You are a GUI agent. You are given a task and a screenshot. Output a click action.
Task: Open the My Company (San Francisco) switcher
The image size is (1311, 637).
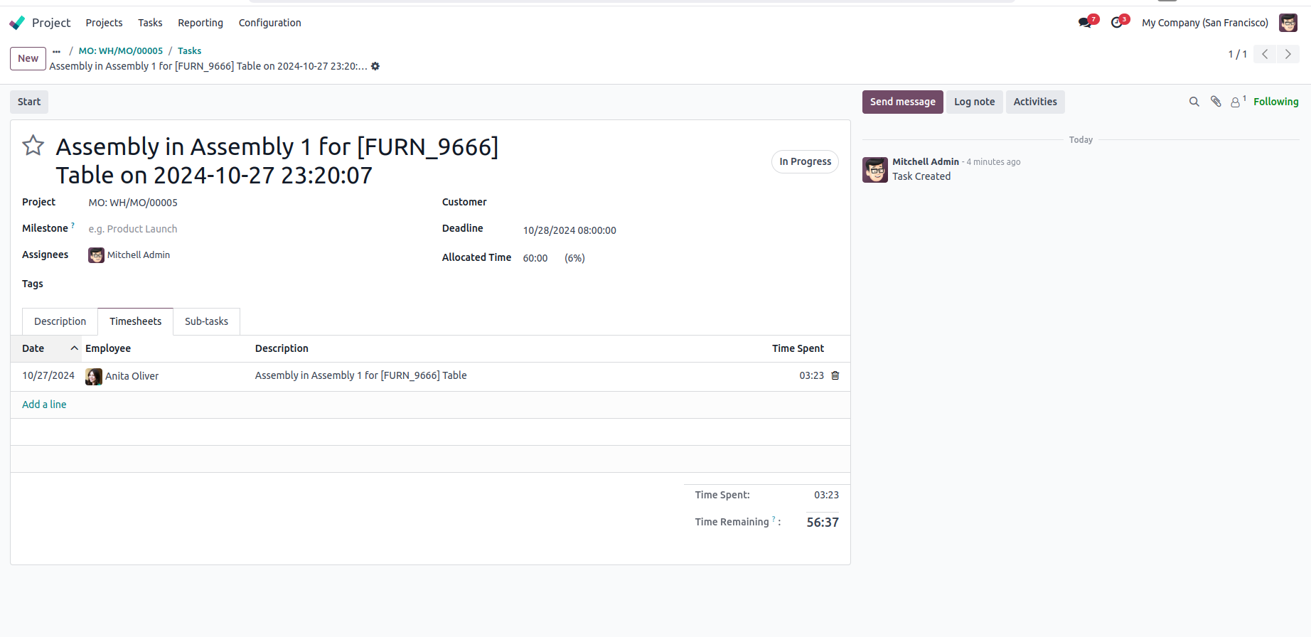[x=1204, y=23]
